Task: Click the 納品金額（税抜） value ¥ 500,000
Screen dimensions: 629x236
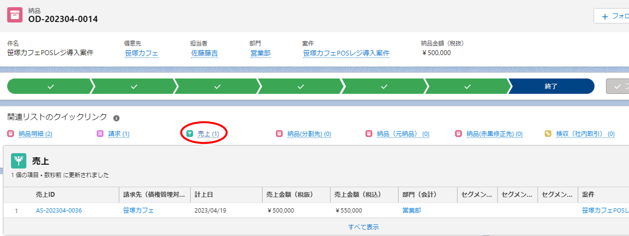Action: [x=436, y=53]
